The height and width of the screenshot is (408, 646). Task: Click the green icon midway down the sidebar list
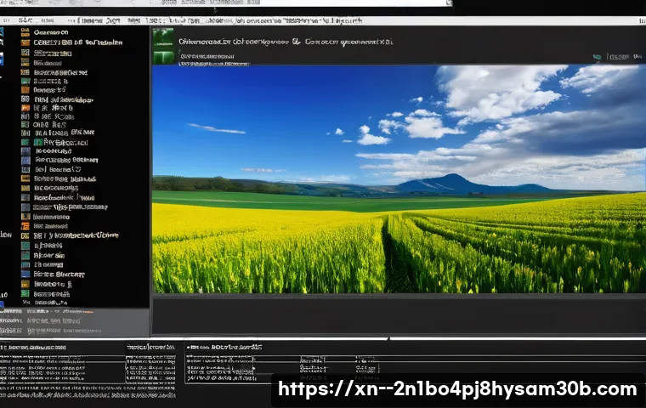(25, 142)
